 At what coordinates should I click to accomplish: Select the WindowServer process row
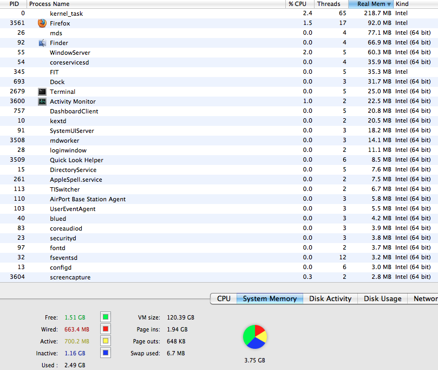tap(219, 53)
